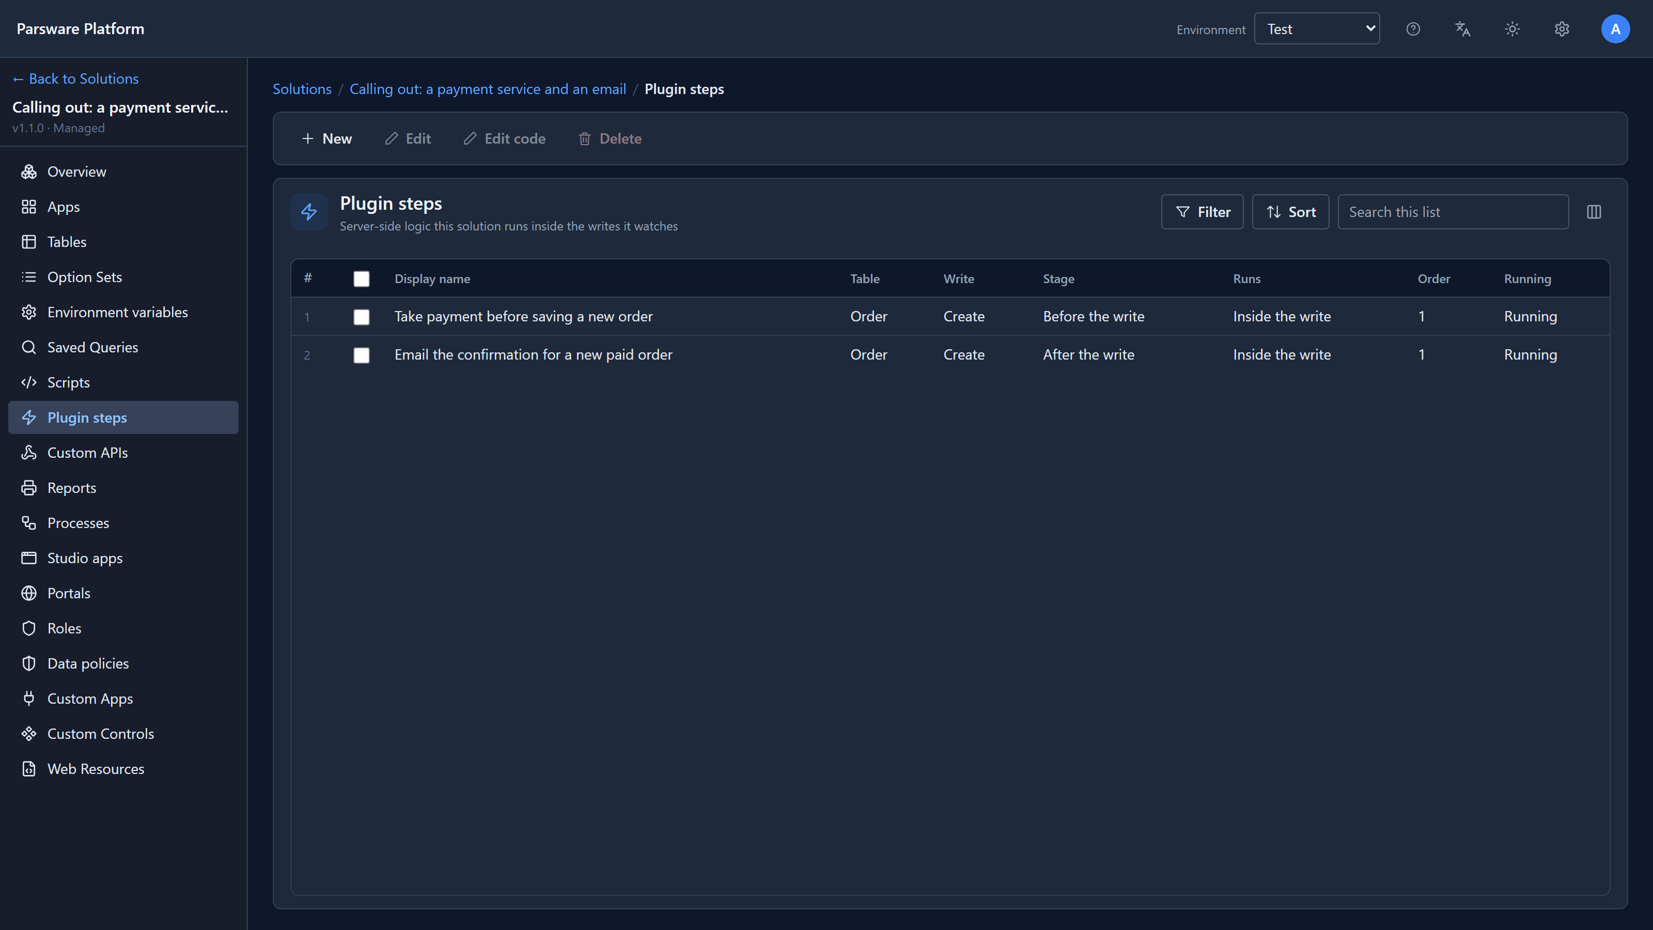Screen dimensions: 1653x930
Task: Check the Take payment row checkbox
Action: (x=361, y=317)
